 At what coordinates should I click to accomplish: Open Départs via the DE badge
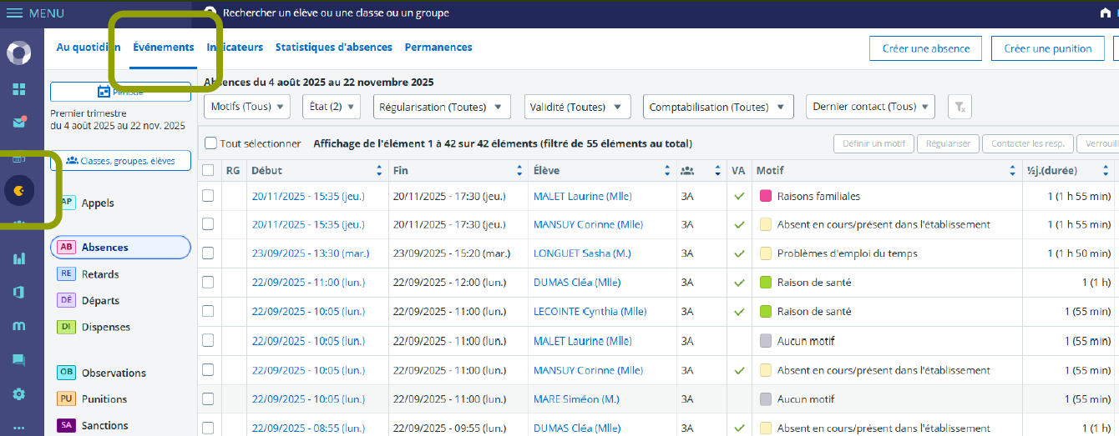pyautogui.click(x=66, y=300)
